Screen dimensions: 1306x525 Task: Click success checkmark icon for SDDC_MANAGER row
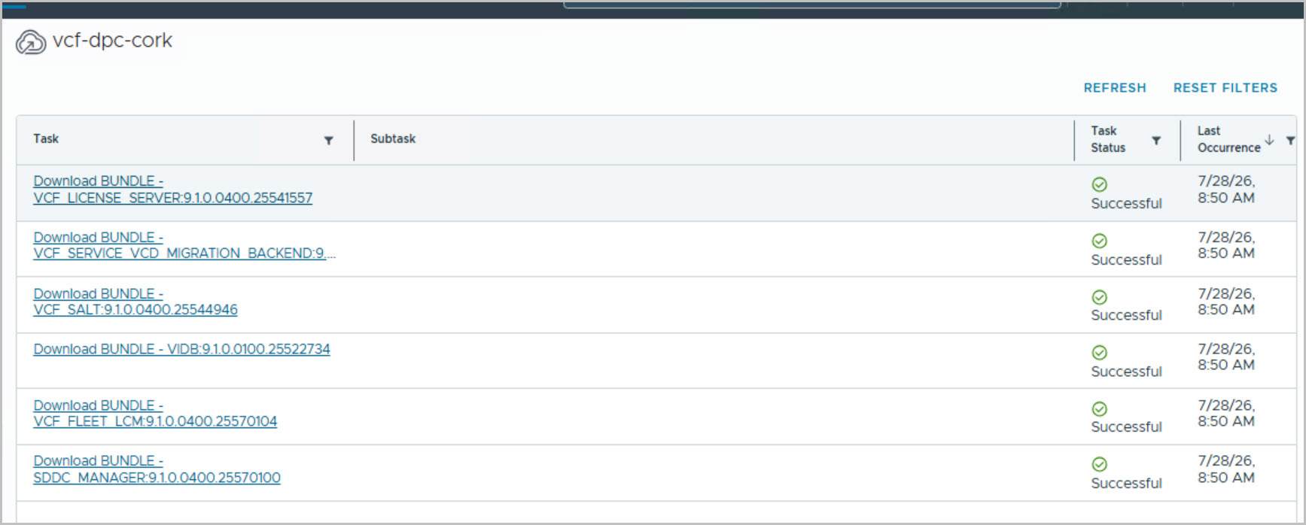click(x=1100, y=464)
